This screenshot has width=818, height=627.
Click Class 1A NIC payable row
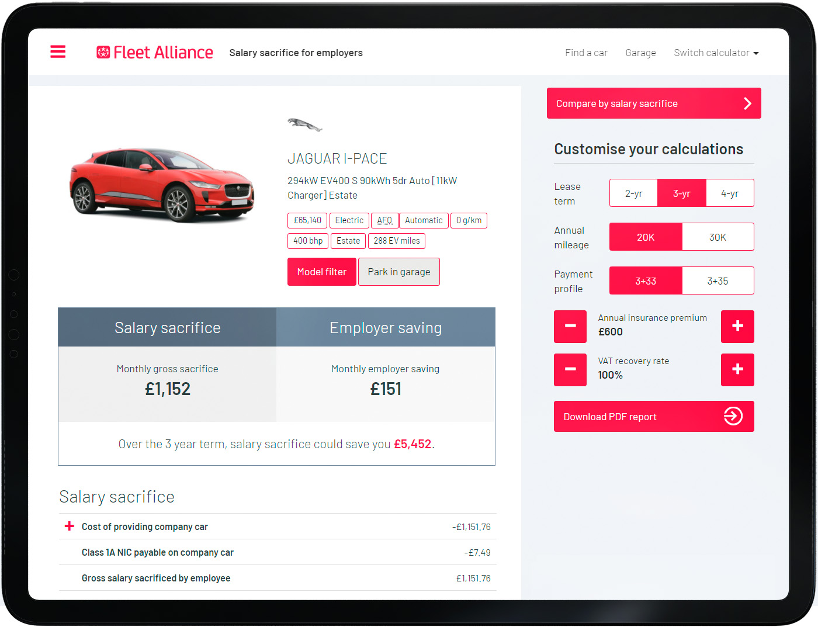(x=278, y=552)
